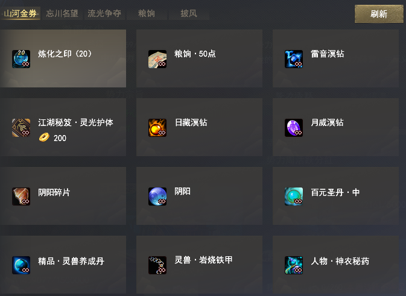The image size is (406, 296).
Task: Click the 雷音溟钻 blue gem icon
Action: [x=294, y=59]
